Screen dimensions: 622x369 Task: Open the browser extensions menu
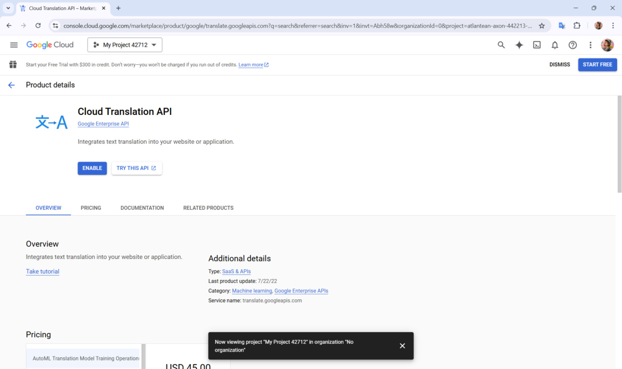[577, 25]
